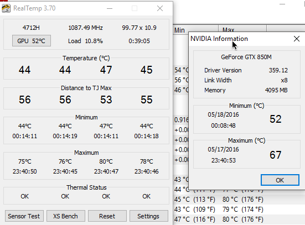The width and height of the screenshot is (305, 225).
Task: Click the GPU minimum temperature 52
Action: click(x=276, y=119)
